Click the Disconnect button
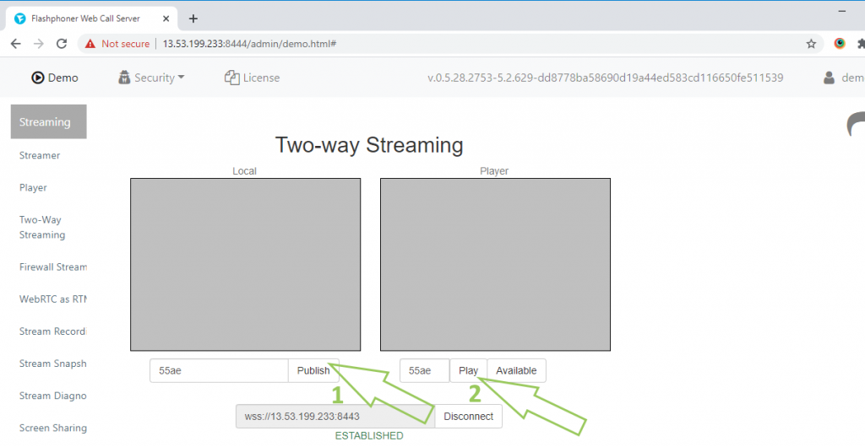Screen dimensions: 865x447 point(468,416)
